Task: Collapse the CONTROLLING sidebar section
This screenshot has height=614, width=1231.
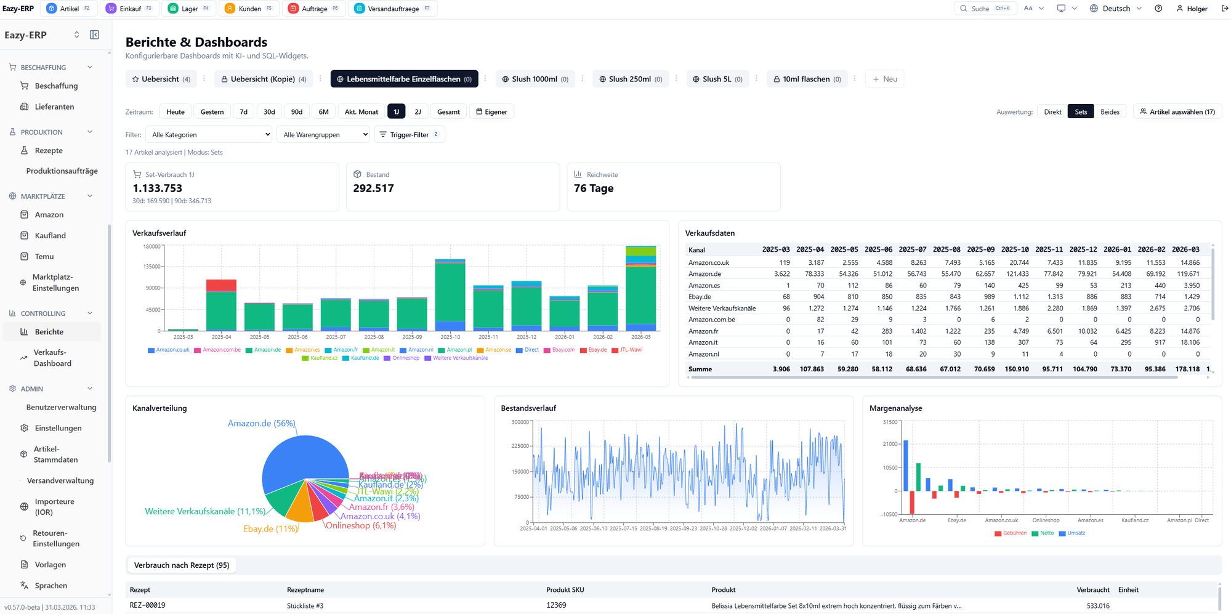Action: [x=90, y=313]
